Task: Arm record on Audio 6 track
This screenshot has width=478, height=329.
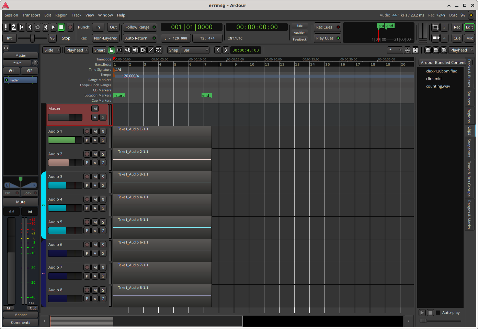Action: pos(87,245)
